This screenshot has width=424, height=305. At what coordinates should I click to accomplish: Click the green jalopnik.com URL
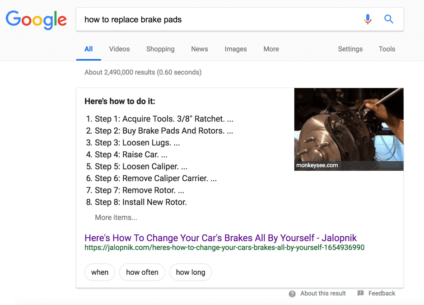[x=224, y=248]
